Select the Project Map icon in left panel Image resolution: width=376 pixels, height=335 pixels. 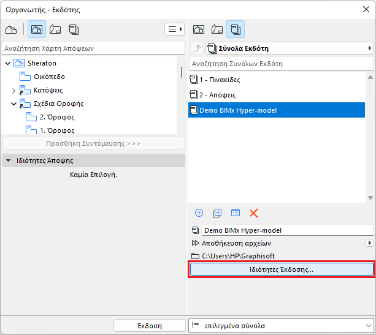click(x=11, y=29)
